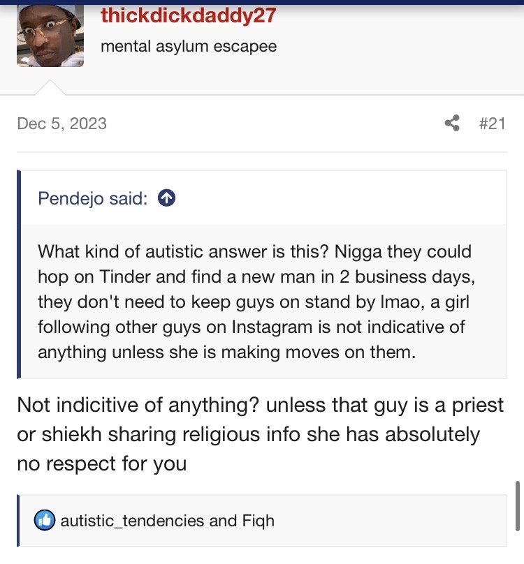The height and width of the screenshot is (564, 524).
Task: Click the page scrollbar thumb on right edge
Action: click(x=517, y=503)
